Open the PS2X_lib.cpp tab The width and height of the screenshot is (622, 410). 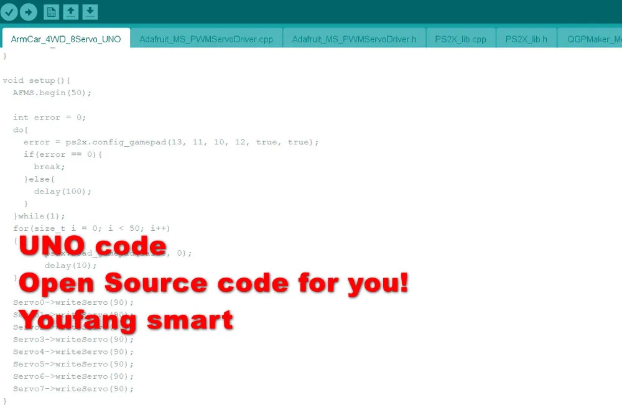(460, 39)
